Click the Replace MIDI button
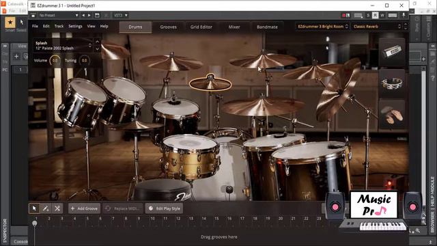The image size is (437, 246). (x=123, y=208)
